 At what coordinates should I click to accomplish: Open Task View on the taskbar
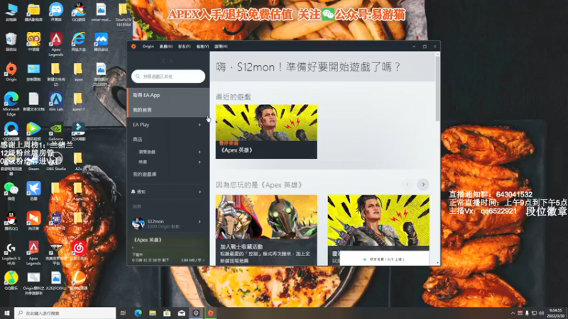[123, 313]
